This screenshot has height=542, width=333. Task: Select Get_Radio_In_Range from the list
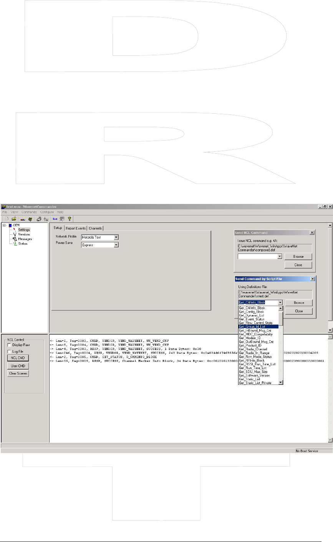pos(258,353)
